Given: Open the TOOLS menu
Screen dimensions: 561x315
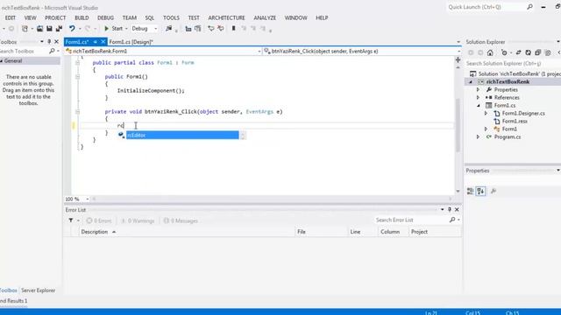Looking at the screenshot, I should tap(172, 17).
